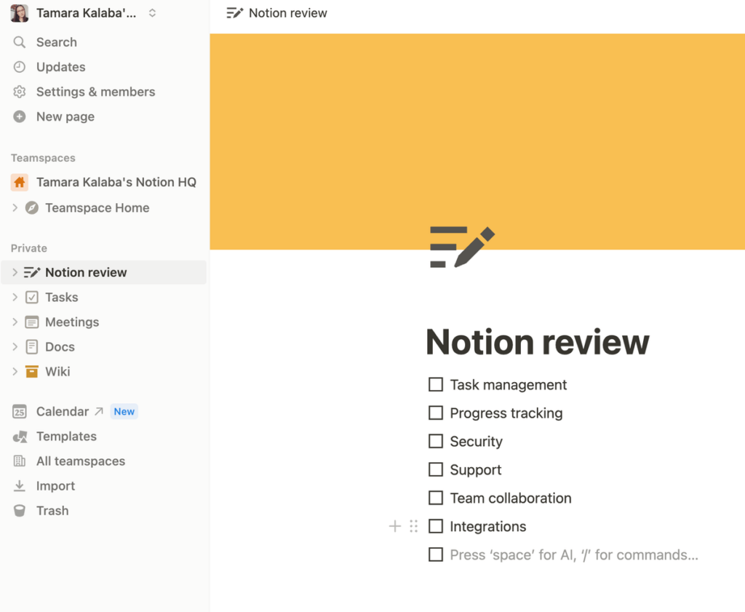Tick the Team collaboration to-do box

[x=435, y=498]
